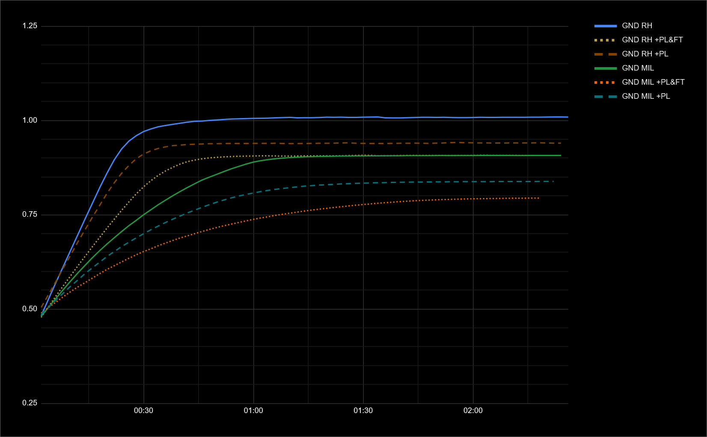Click the 0.25 y-axis label
707x437 pixels.
[30, 403]
